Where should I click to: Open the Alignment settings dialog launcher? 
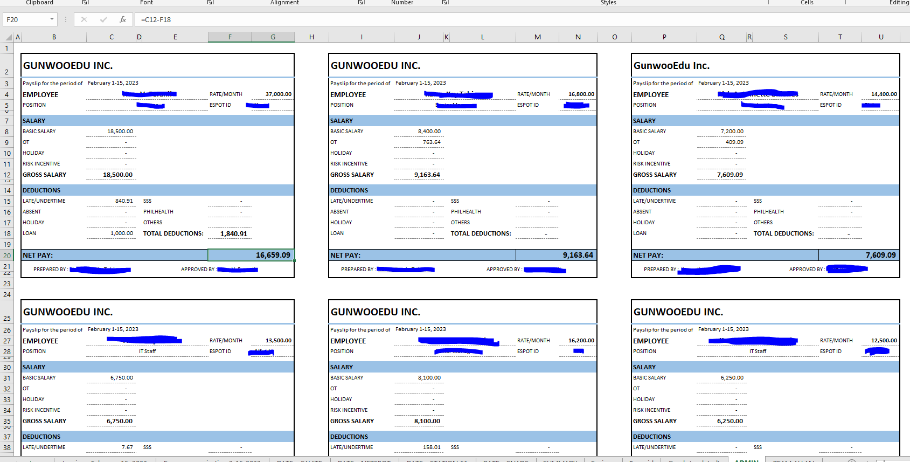[x=361, y=3]
